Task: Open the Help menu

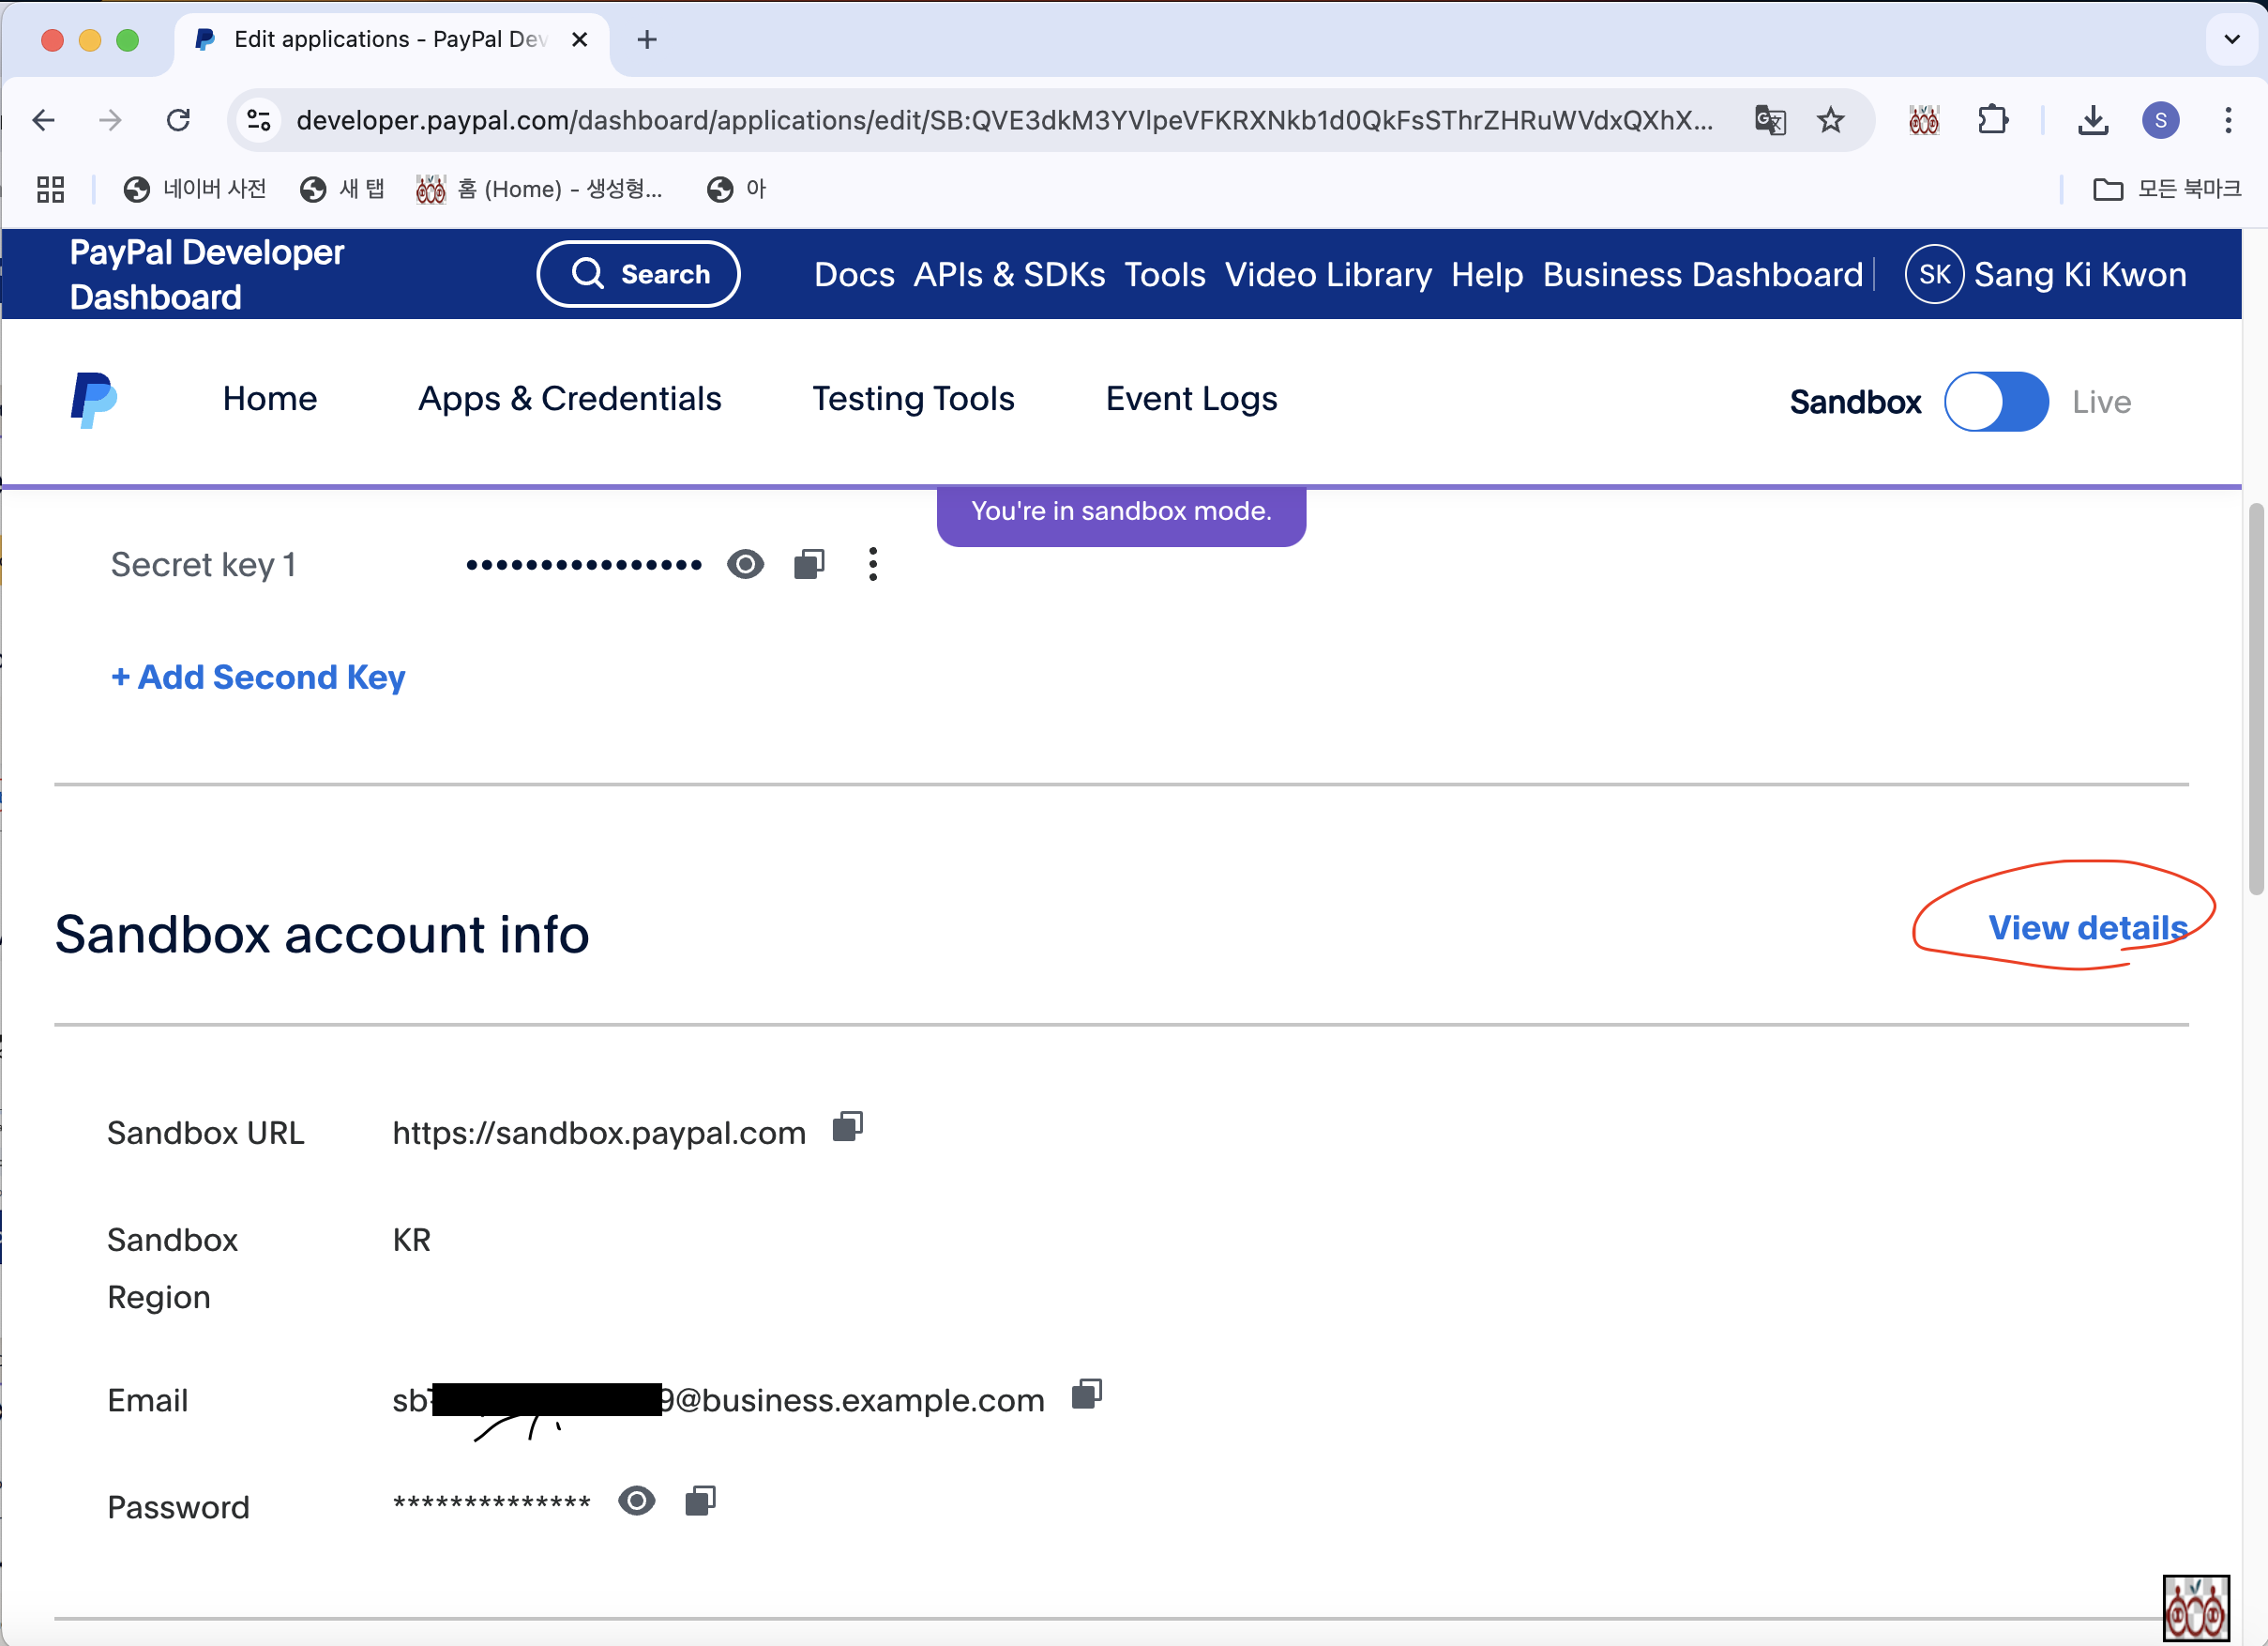Action: [1487, 274]
